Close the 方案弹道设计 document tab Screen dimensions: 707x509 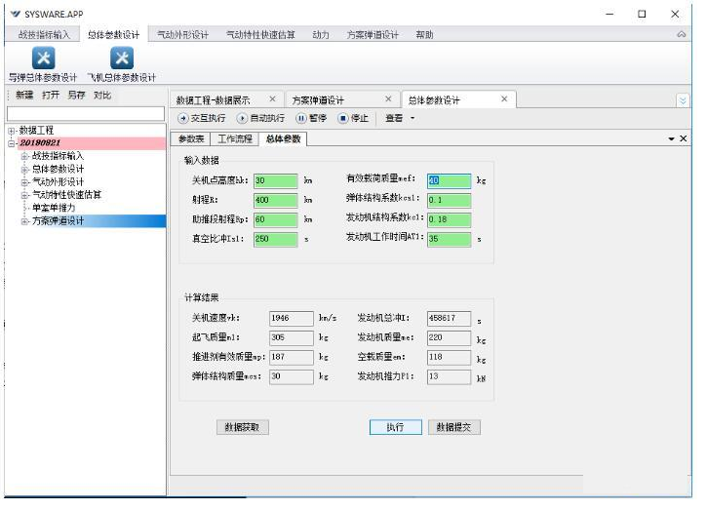[388, 98]
